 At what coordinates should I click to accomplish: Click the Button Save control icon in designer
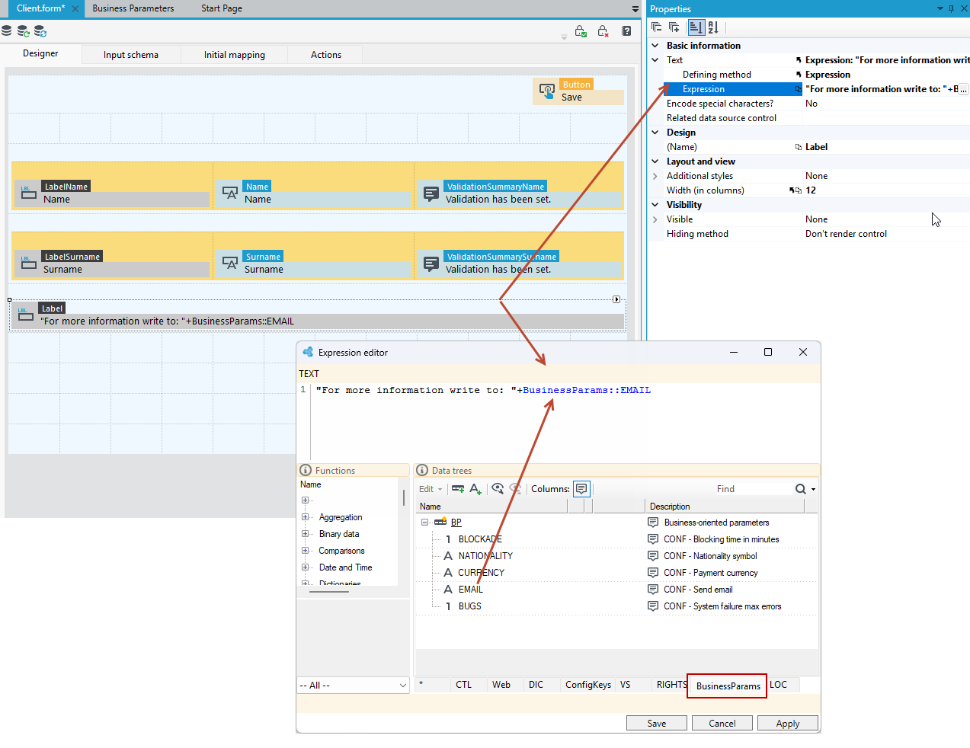tap(547, 91)
